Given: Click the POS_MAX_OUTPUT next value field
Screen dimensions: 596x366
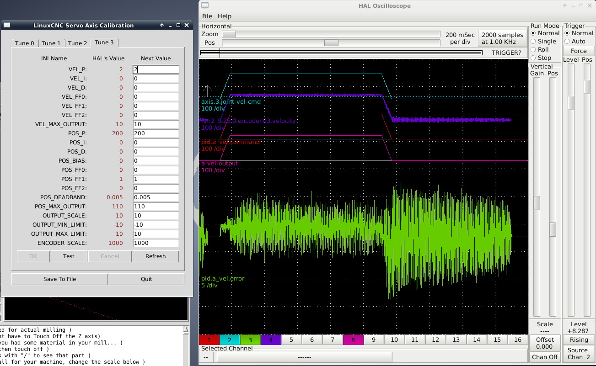Looking at the screenshot, I should [156, 207].
